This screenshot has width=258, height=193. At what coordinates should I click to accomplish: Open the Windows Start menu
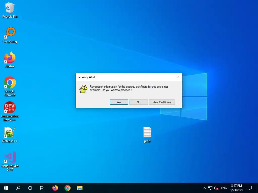(x=6, y=188)
